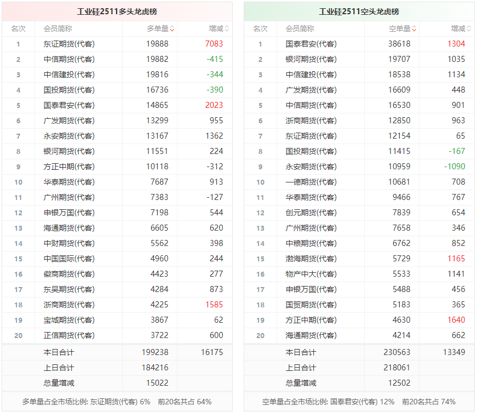Viewport: 477px width, 412px height.
Task: Select 中国国际(代客) row
Action: (117, 259)
